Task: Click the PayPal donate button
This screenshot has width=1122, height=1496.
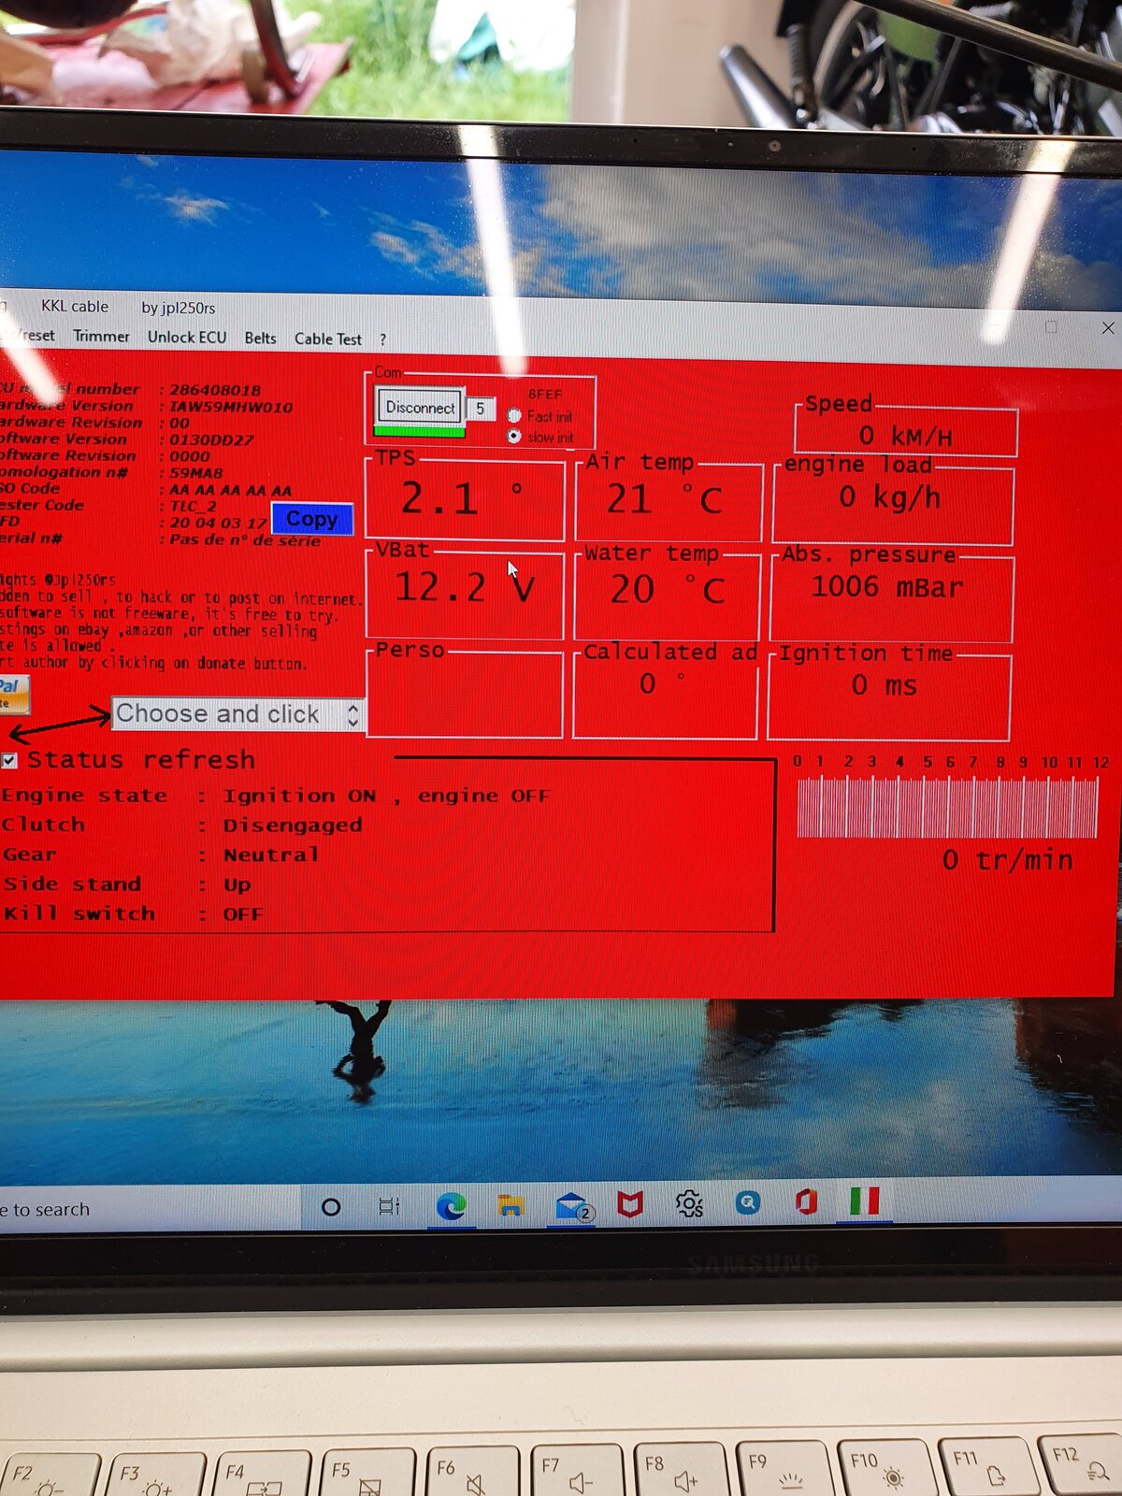Action: pyautogui.click(x=13, y=695)
